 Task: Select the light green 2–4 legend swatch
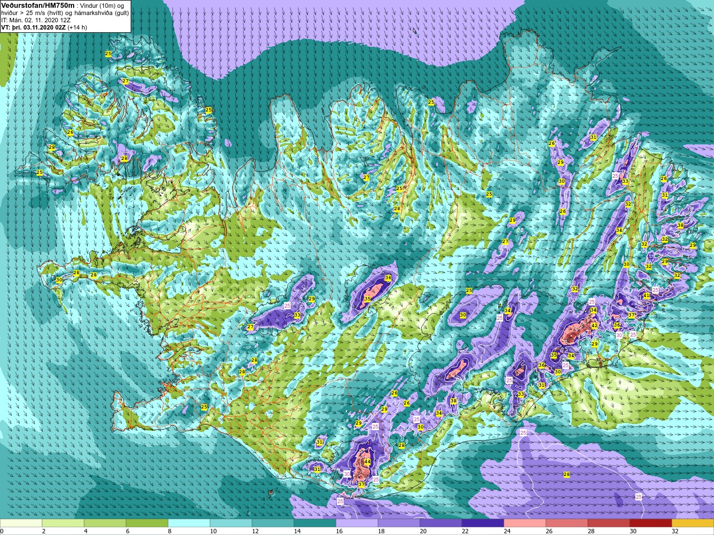63,523
